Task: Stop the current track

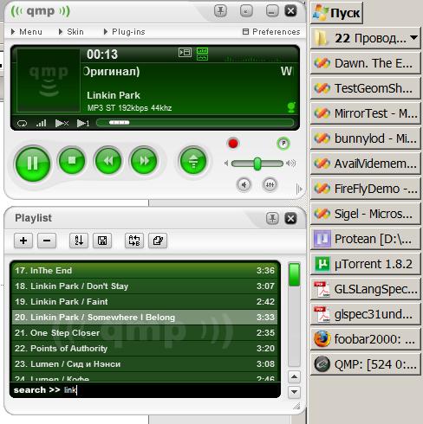Action: point(72,160)
